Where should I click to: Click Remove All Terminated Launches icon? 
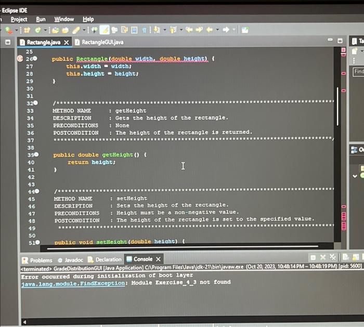pos(333,257)
